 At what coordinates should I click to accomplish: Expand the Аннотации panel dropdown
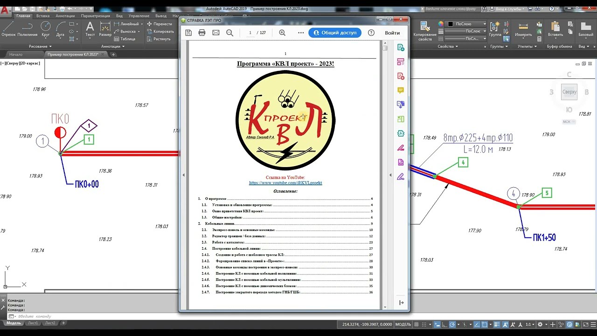(x=113, y=46)
